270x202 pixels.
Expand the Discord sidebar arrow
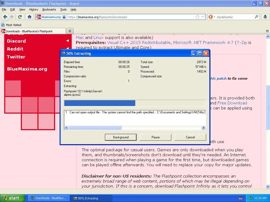coord(67,41)
